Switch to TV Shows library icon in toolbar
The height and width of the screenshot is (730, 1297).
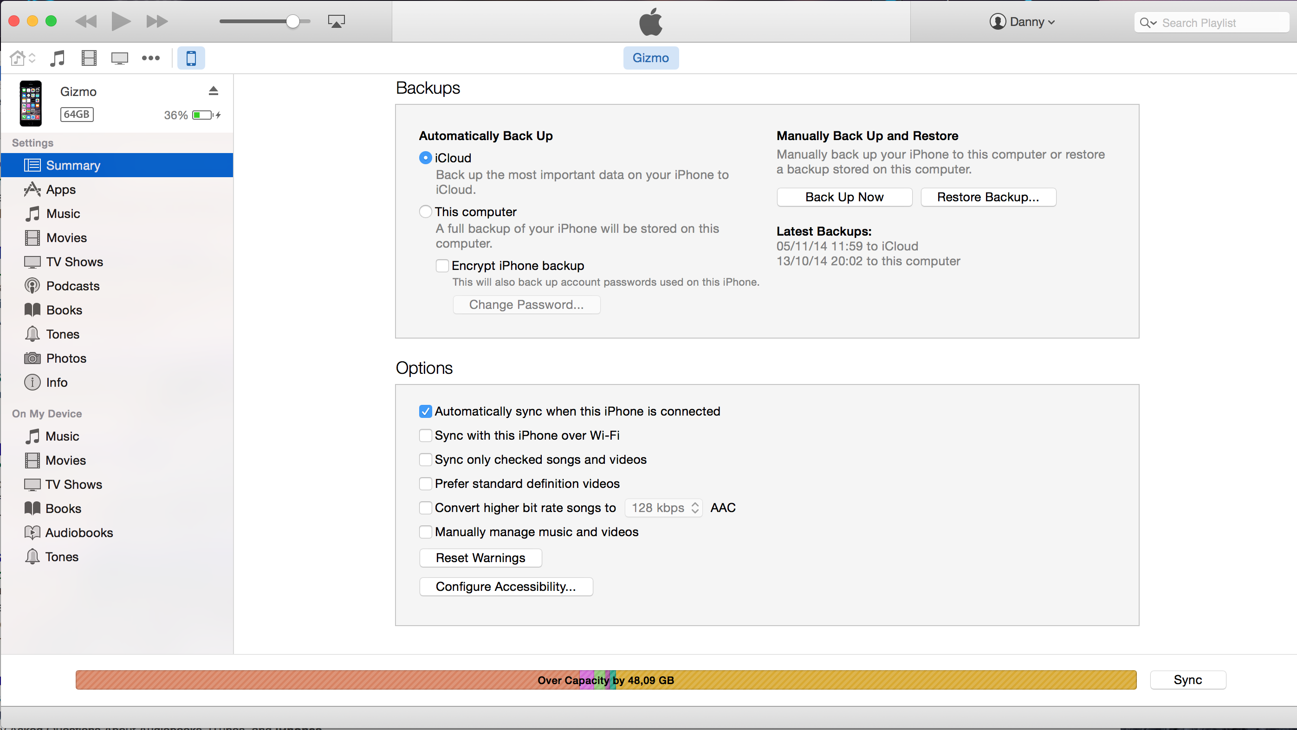tap(120, 58)
